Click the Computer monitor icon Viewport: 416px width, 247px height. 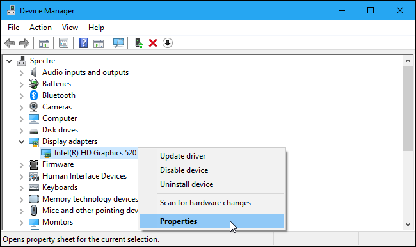34,118
